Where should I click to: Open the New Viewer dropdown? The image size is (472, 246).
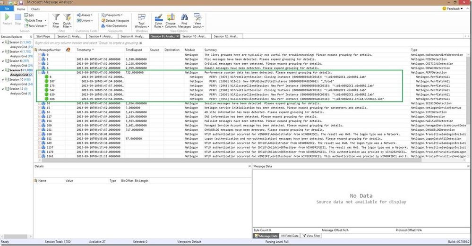35,26
